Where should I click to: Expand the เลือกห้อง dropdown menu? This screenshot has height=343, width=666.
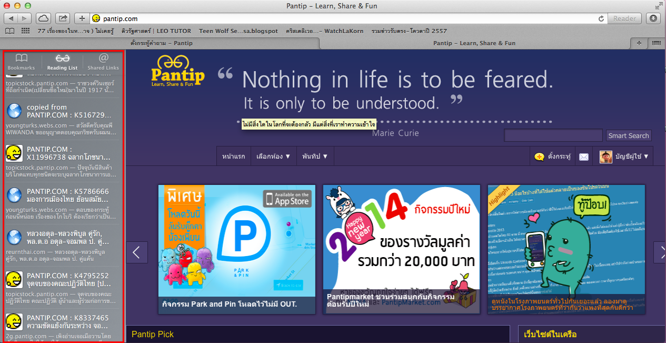[273, 156]
